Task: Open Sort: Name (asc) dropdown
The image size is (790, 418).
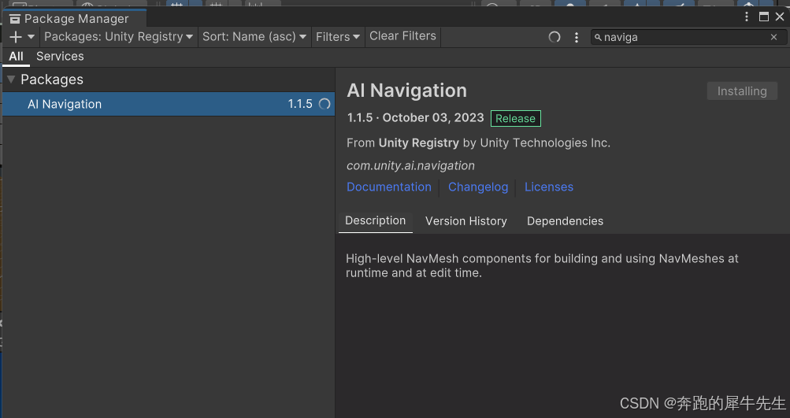Action: (x=254, y=37)
